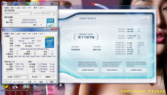The width and height of the screenshot is (167, 95).
Task: Click the core voltage value 1.037 V
Action: click(38, 46)
